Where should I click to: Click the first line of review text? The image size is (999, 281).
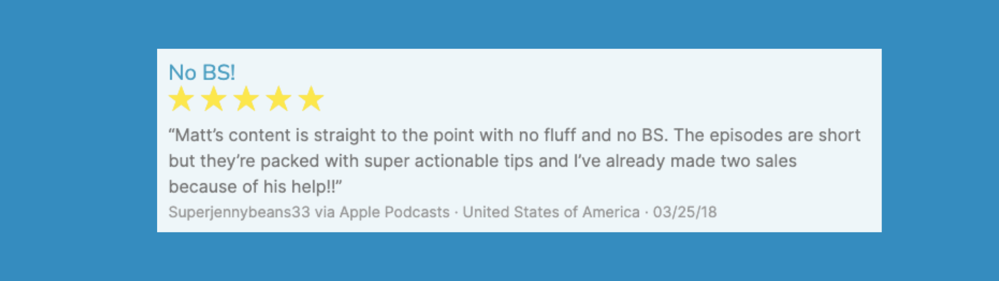(514, 135)
